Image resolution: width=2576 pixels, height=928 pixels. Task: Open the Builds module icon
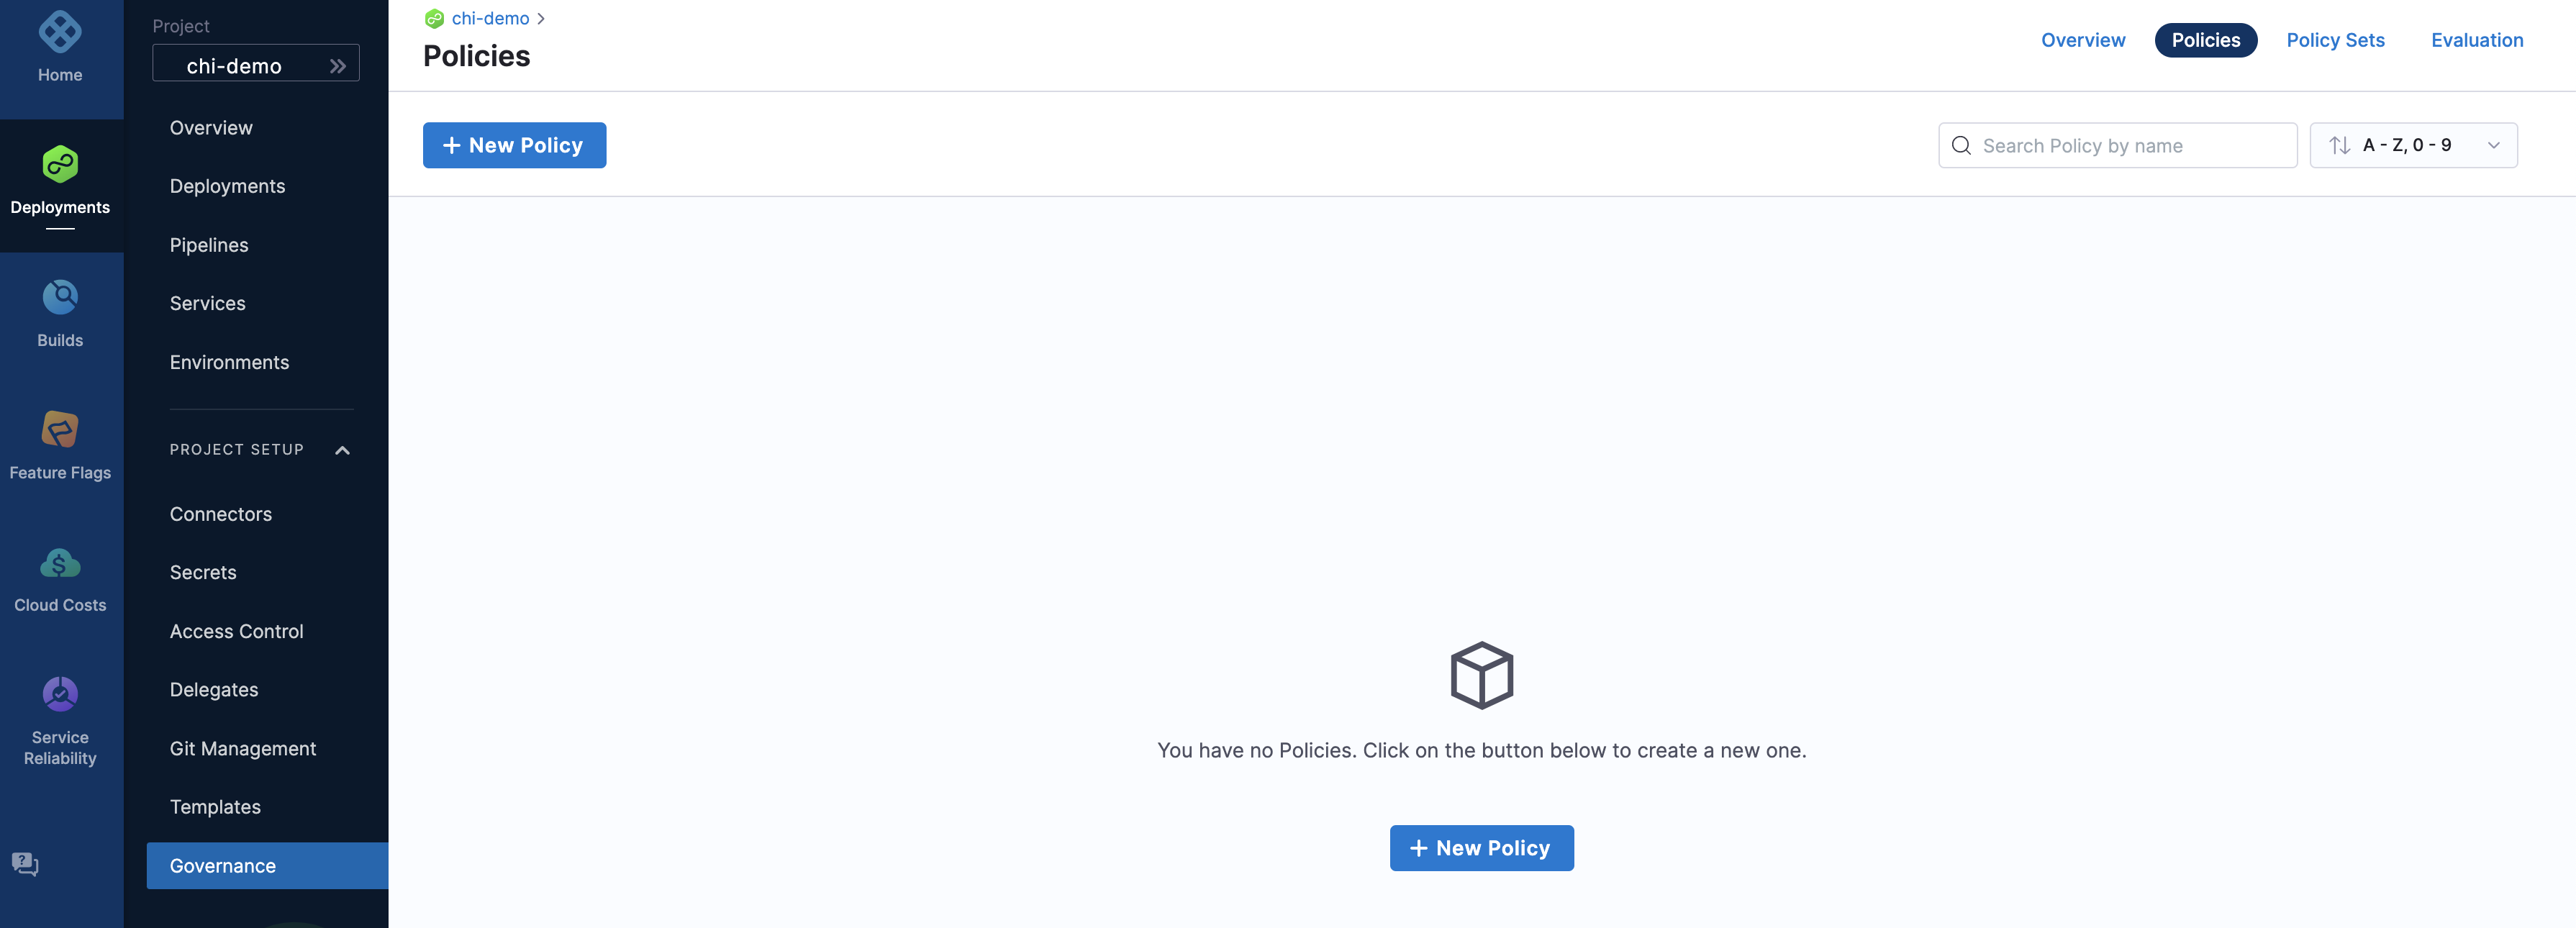click(60, 297)
